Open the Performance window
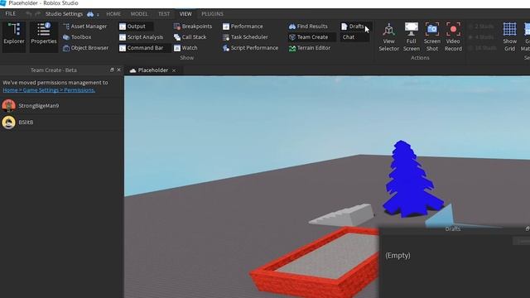Screen dimensions: 530x298 [243, 26]
